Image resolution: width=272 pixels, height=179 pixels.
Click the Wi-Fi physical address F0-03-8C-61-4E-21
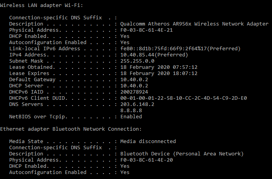146,30
